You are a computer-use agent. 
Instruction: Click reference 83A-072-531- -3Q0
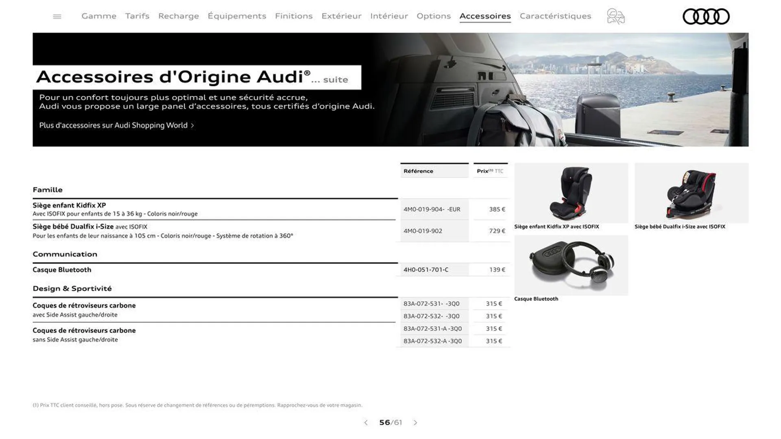click(432, 304)
